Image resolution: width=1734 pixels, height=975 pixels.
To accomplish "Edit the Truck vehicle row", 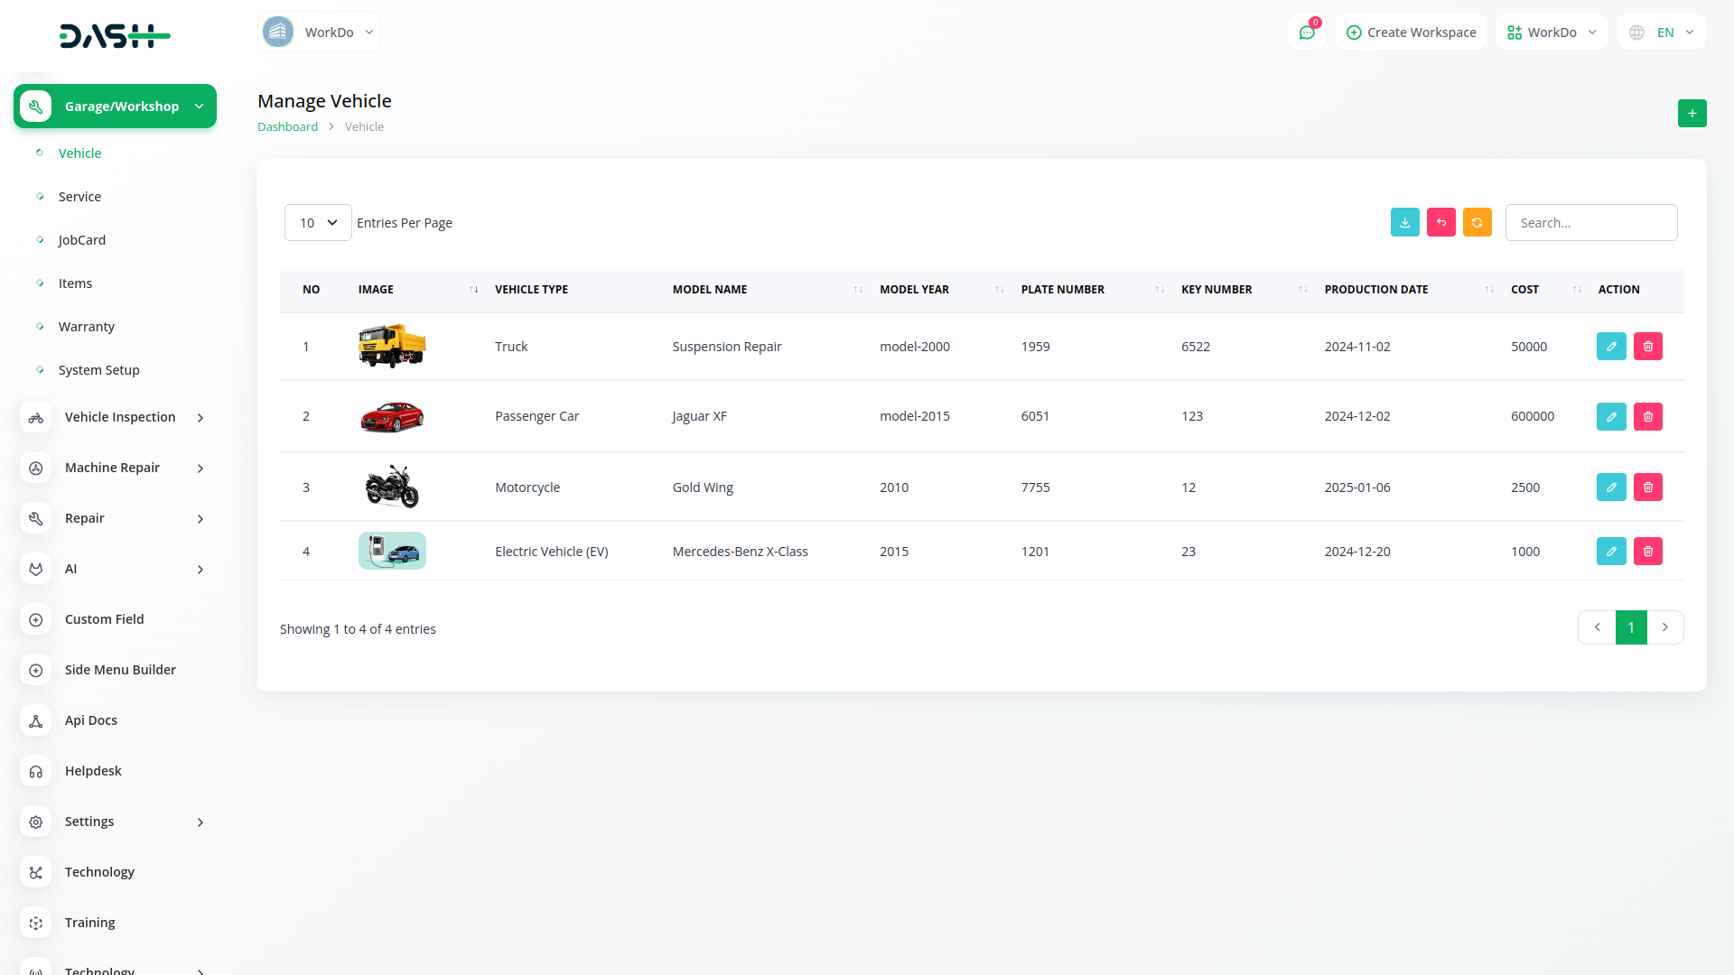I will click(x=1610, y=347).
